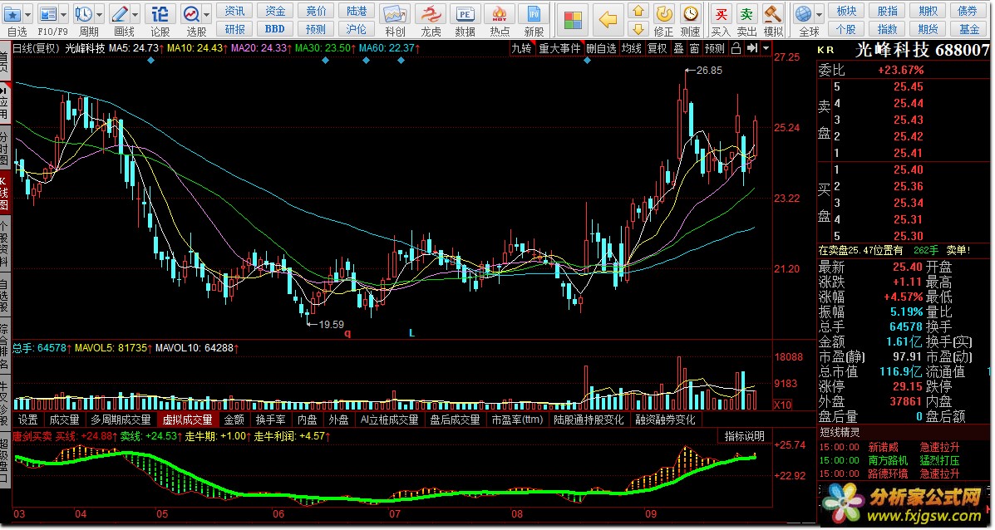This screenshot has height=530, width=995.
Task: Click the green 卖出 sell icon
Action: point(747,14)
